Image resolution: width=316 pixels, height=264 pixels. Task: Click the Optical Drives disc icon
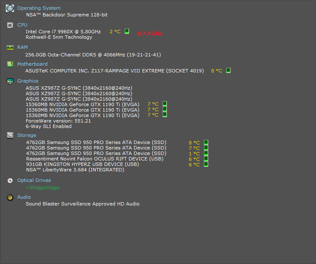tap(10, 181)
